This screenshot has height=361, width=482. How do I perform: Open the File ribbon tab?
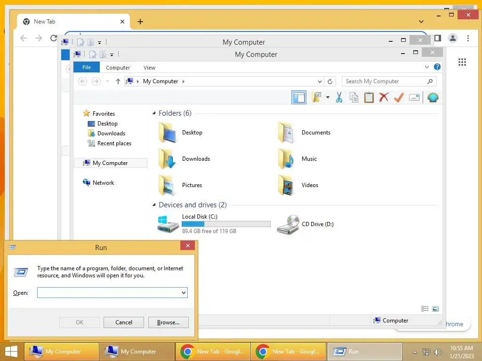(x=87, y=67)
